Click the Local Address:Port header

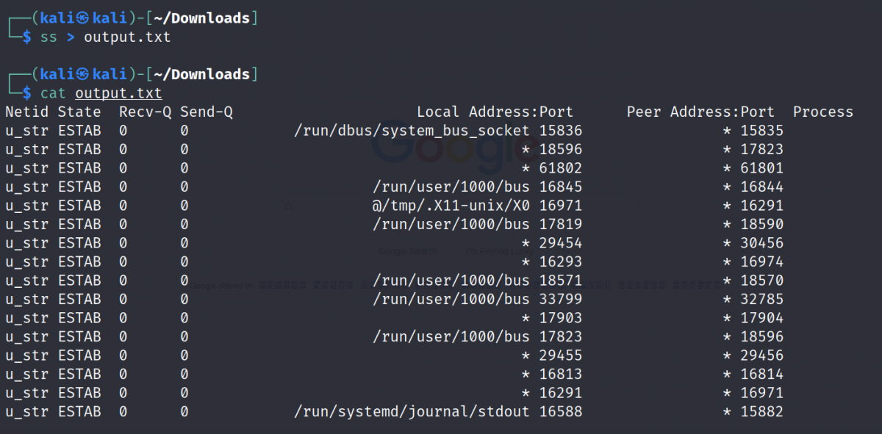(495, 112)
